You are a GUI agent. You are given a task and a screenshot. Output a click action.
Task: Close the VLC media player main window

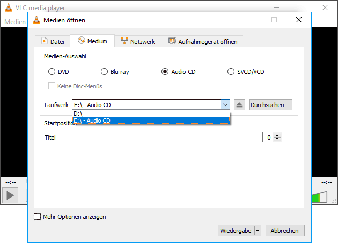(x=325, y=7)
